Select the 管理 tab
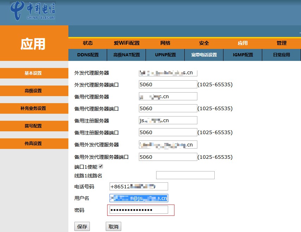The width and height of the screenshot is (301, 232). [x=282, y=43]
